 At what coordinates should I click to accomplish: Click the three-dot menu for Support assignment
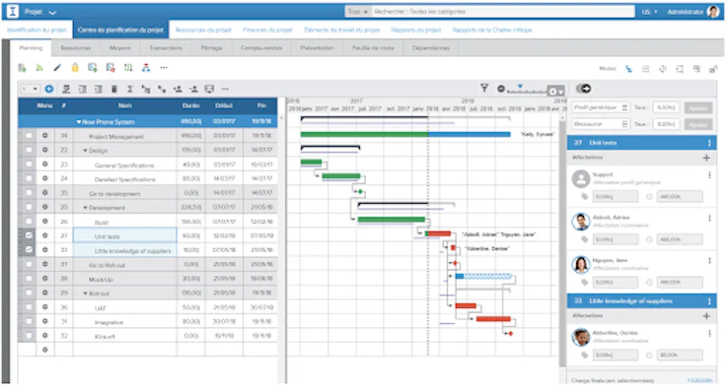click(709, 175)
